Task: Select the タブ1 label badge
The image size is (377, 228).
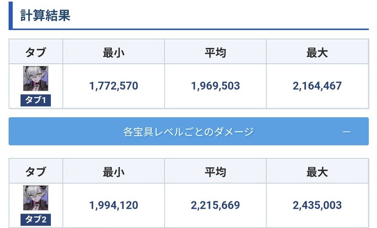Action: 36,100
